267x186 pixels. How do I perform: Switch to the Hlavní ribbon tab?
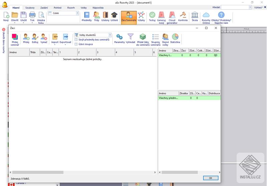[x=16, y=8]
